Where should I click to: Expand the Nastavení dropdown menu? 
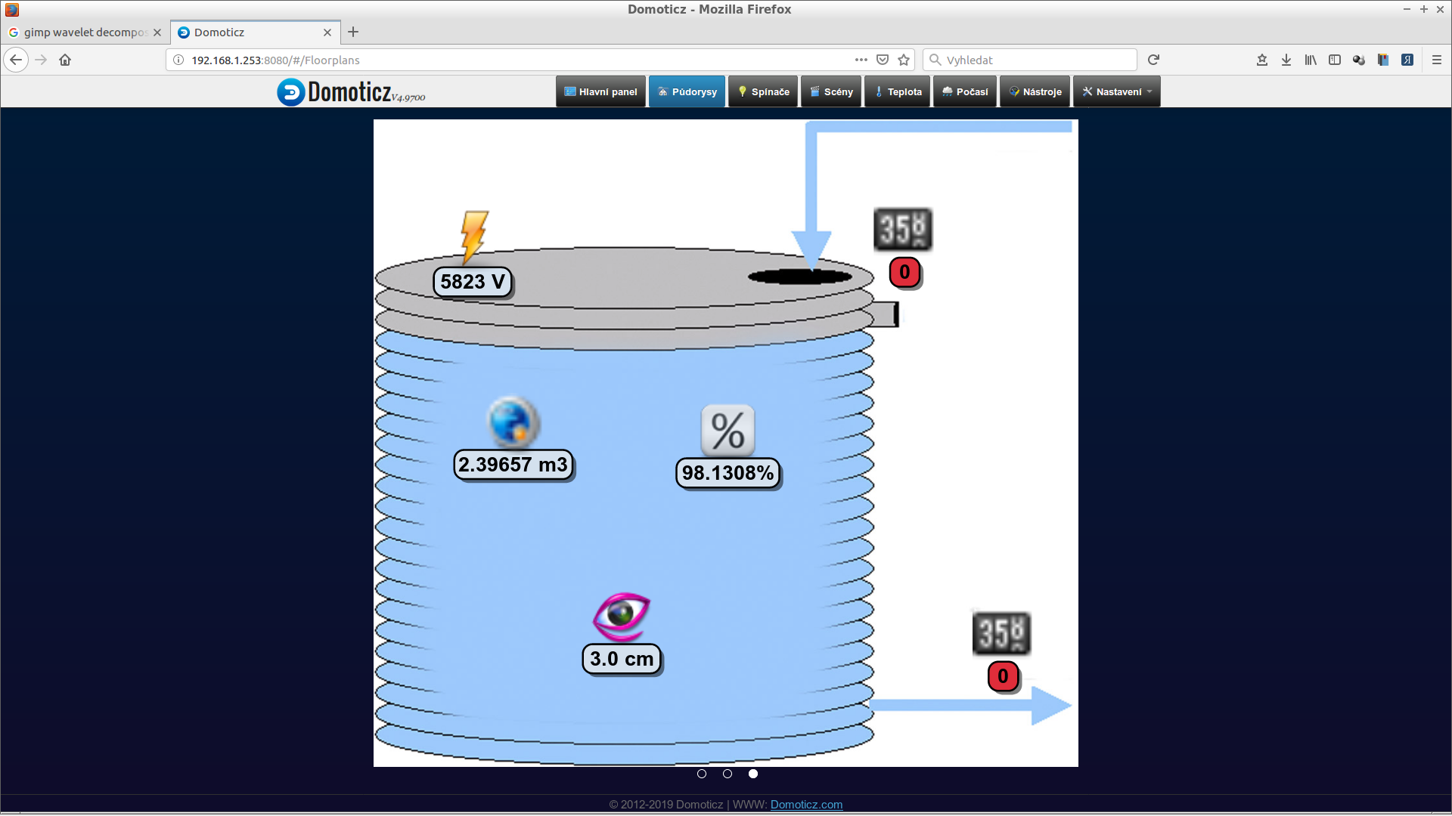1117,92
